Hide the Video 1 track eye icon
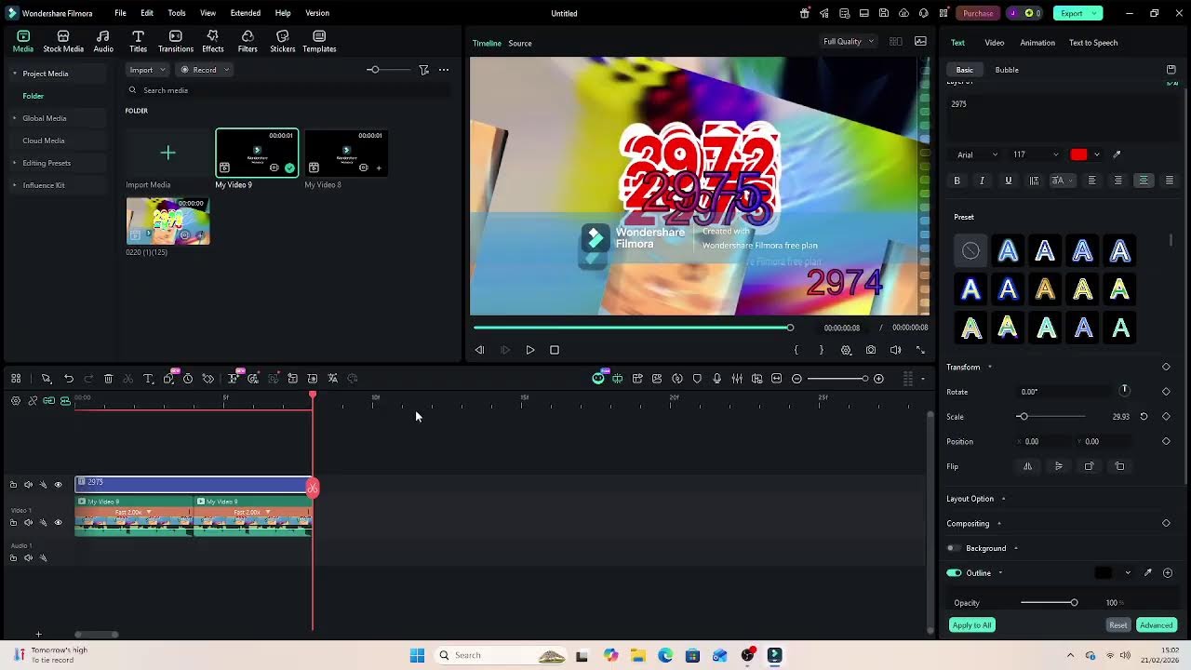This screenshot has width=1191, height=670. point(58,523)
